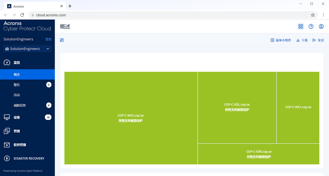This screenshot has width=329, height=176.
Task: Close the Acronis browser tab
Action: point(62,6)
